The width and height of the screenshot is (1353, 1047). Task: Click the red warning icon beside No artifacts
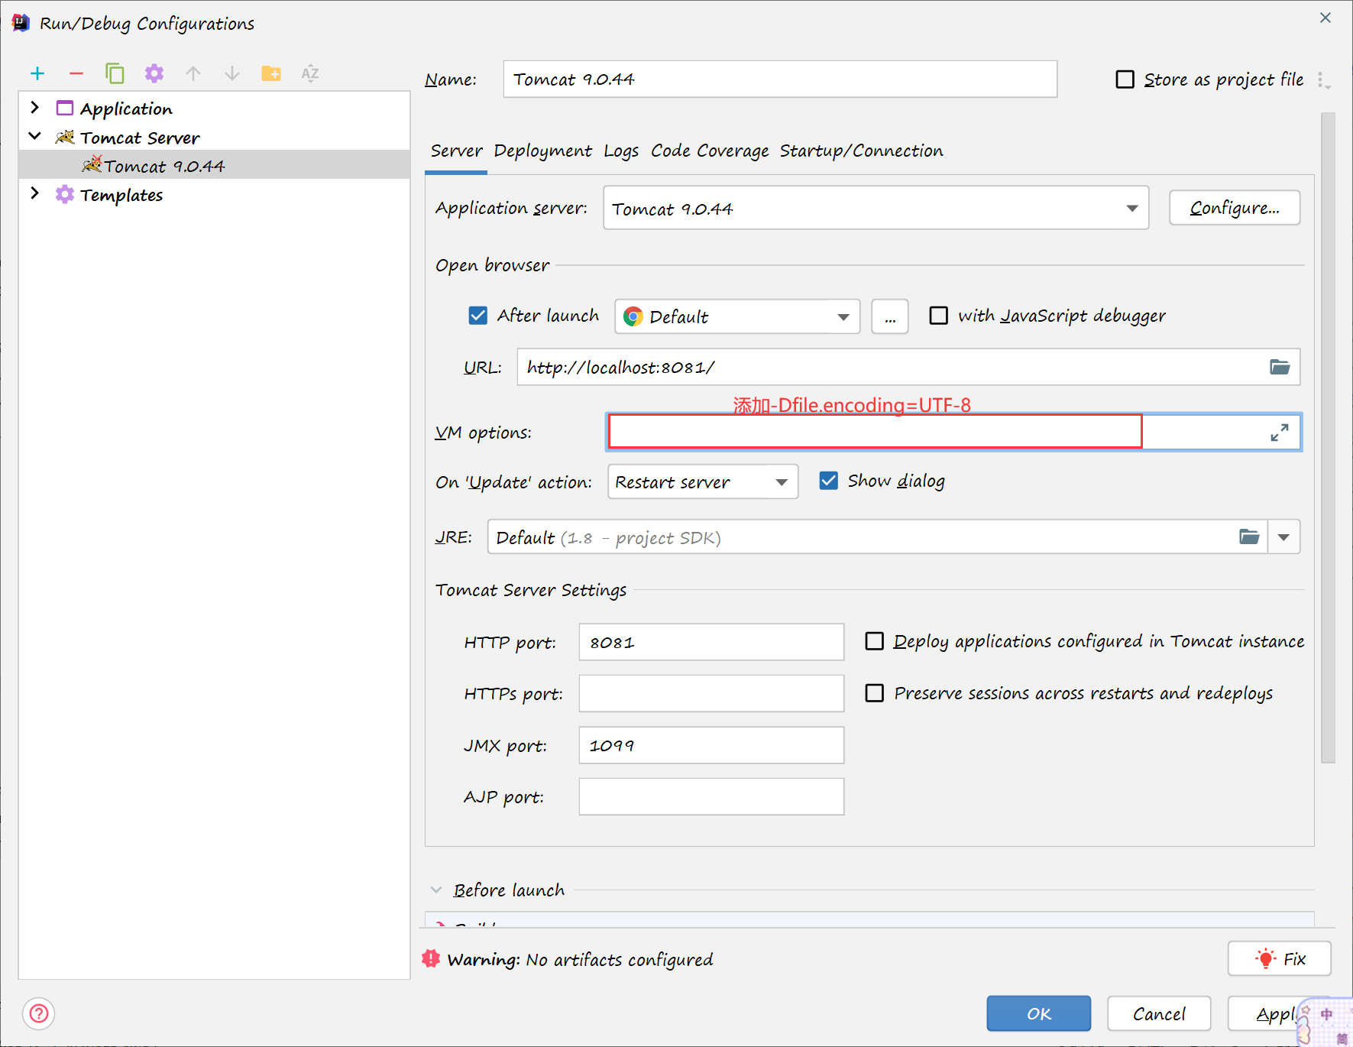point(431,958)
